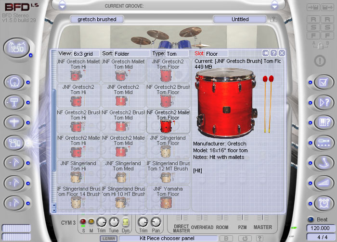Open the full drum kit selector icon
Screen dimensions: 337x242
tap(16, 48)
